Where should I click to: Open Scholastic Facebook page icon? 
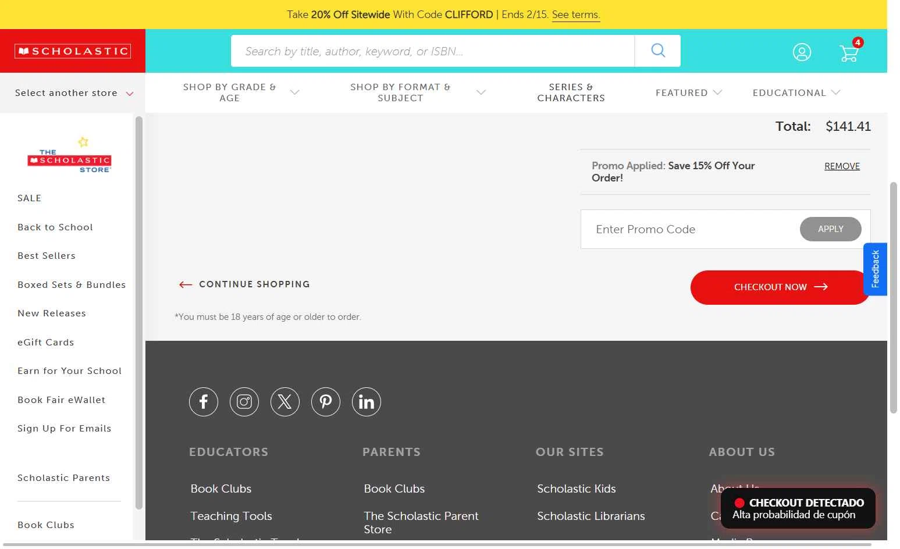(204, 402)
